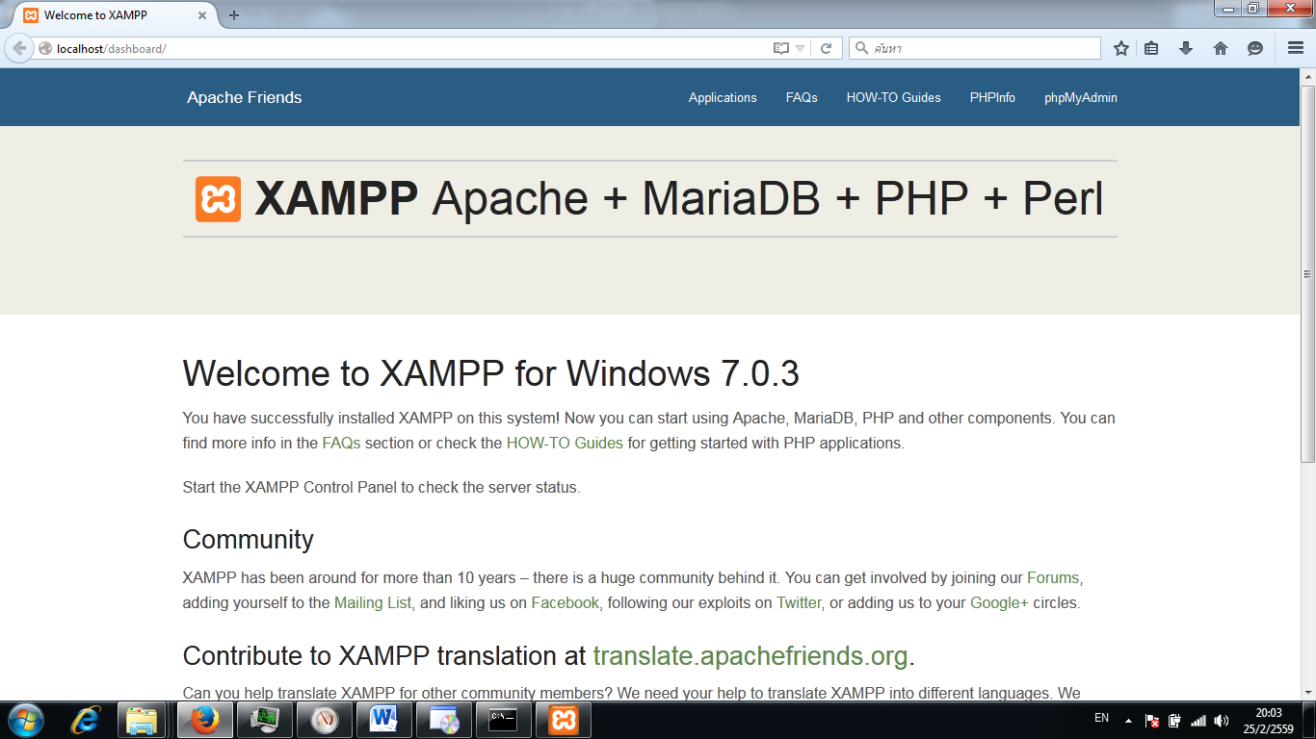The height and width of the screenshot is (739, 1316).
Task: Switch to Command Prompt taskbar icon
Action: [504, 720]
